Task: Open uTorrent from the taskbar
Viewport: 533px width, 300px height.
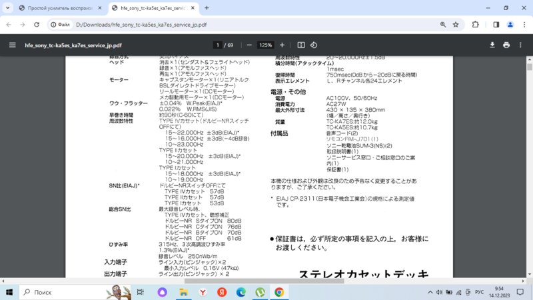Action: (260, 292)
